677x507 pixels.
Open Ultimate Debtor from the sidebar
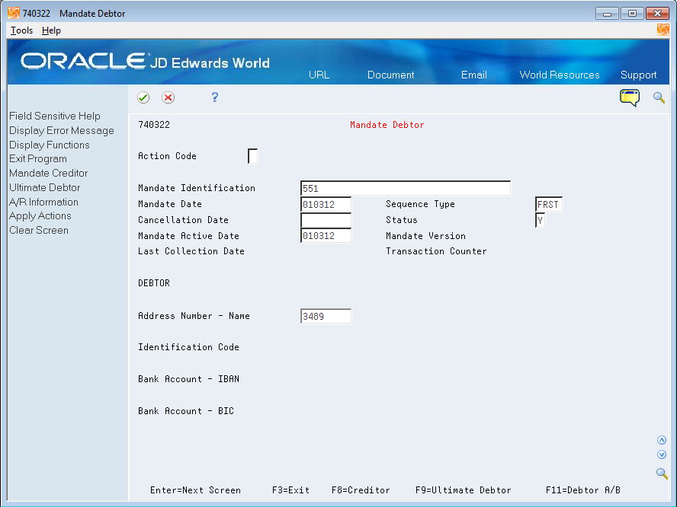coord(44,187)
